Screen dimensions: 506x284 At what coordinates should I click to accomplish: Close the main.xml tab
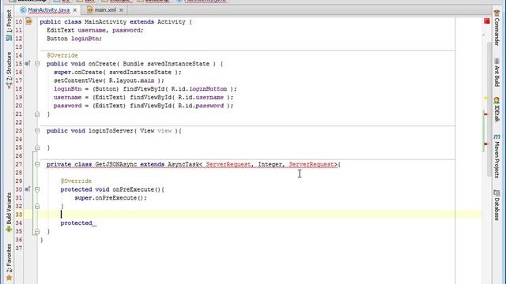click(121, 10)
